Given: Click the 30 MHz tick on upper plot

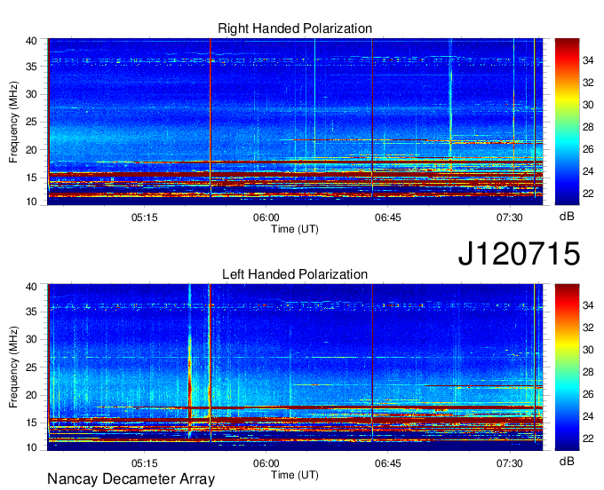Looking at the screenshot, I should coord(32,94).
